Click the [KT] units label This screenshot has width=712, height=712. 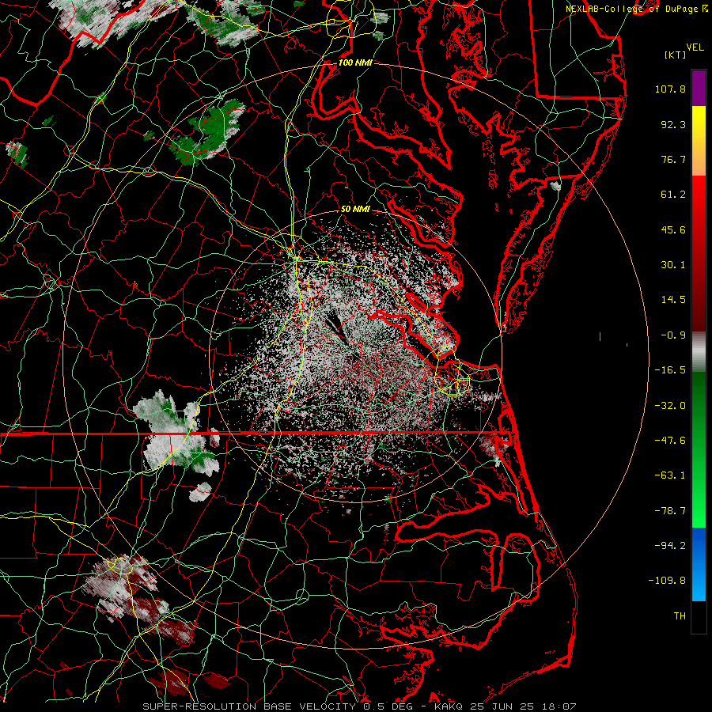[676, 55]
